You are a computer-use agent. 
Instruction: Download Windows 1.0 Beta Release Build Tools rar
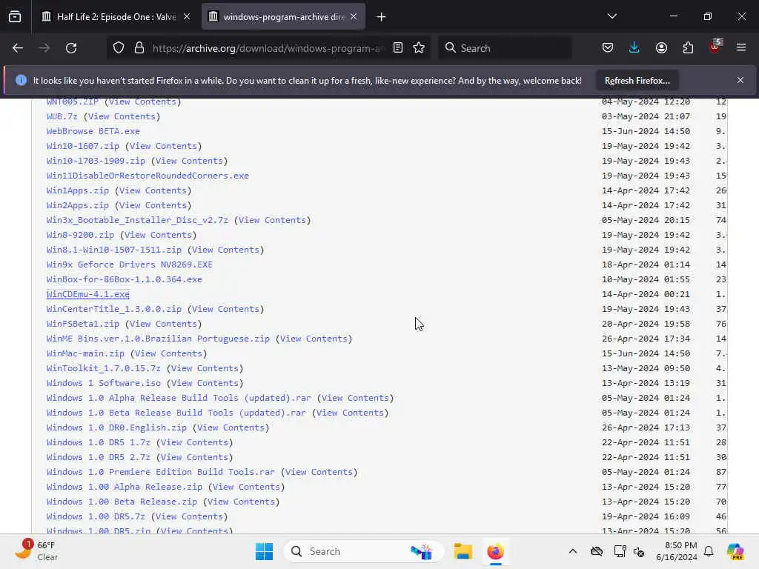click(x=176, y=413)
